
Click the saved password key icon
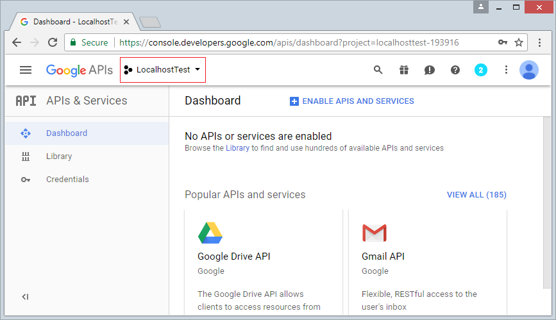tap(503, 42)
